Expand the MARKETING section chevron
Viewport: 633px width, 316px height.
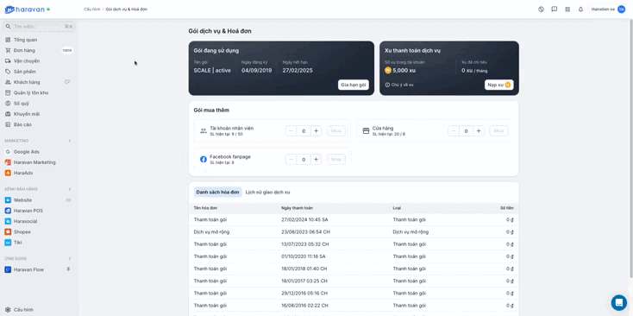[x=70, y=141]
